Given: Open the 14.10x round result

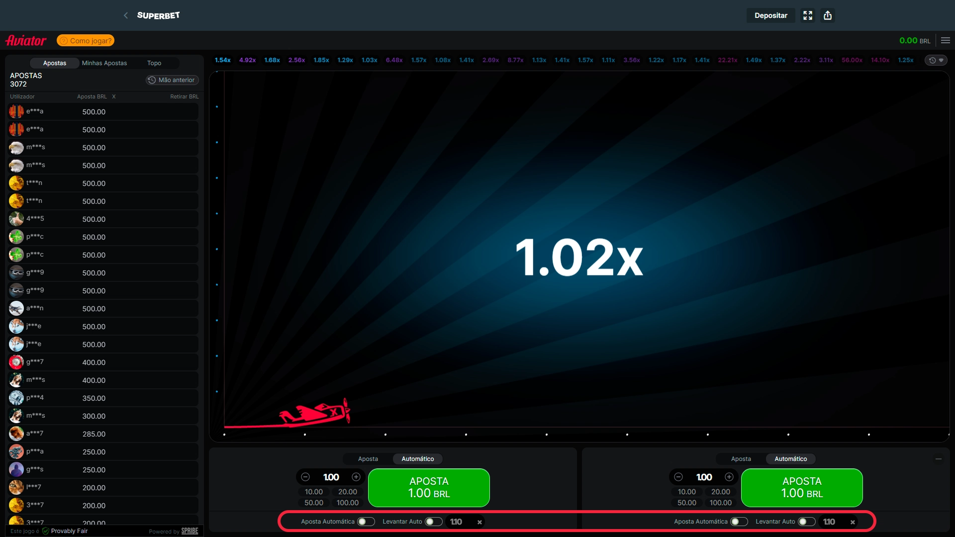Looking at the screenshot, I should (880, 60).
